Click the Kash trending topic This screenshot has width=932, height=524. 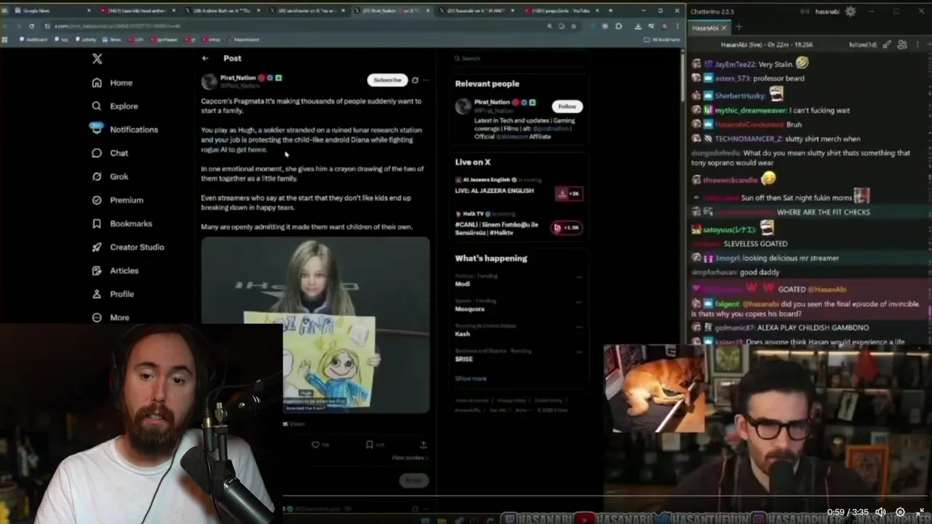(462, 333)
